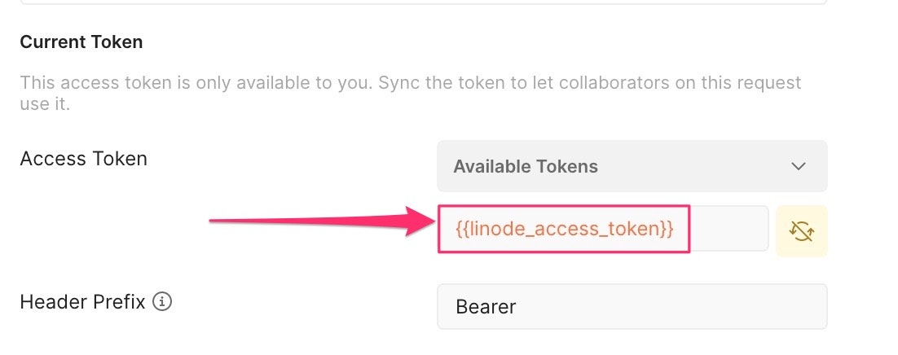Click the Header Prefix label

[x=82, y=302]
